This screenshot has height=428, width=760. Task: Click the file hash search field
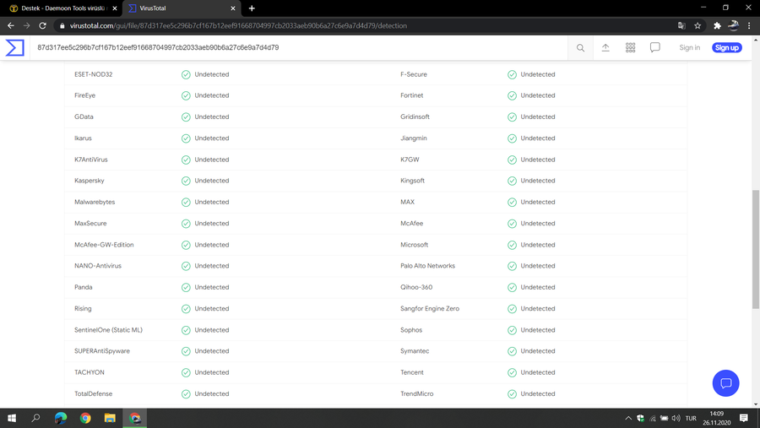coord(299,47)
